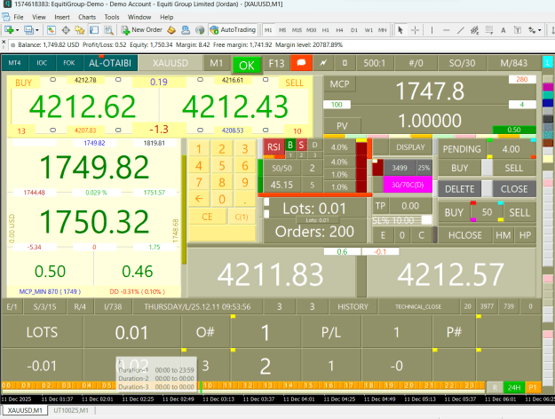Click the DELETE button
The image size is (555, 419).
(x=459, y=189)
